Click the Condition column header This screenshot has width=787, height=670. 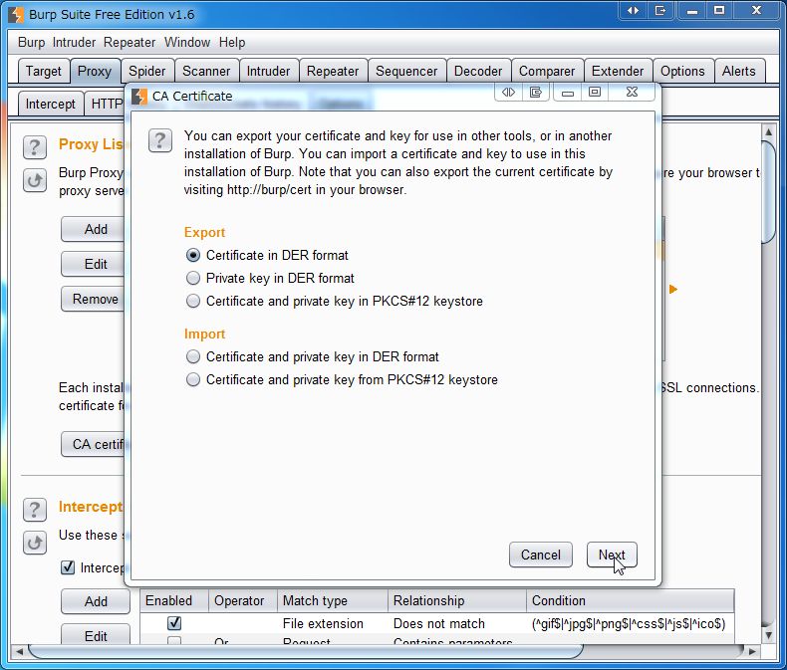click(630, 600)
